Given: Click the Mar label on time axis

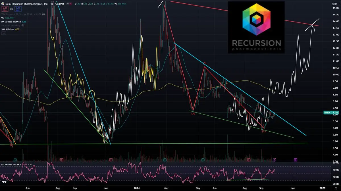Looking at the screenshot, I should pyautogui.click(x=167, y=188).
